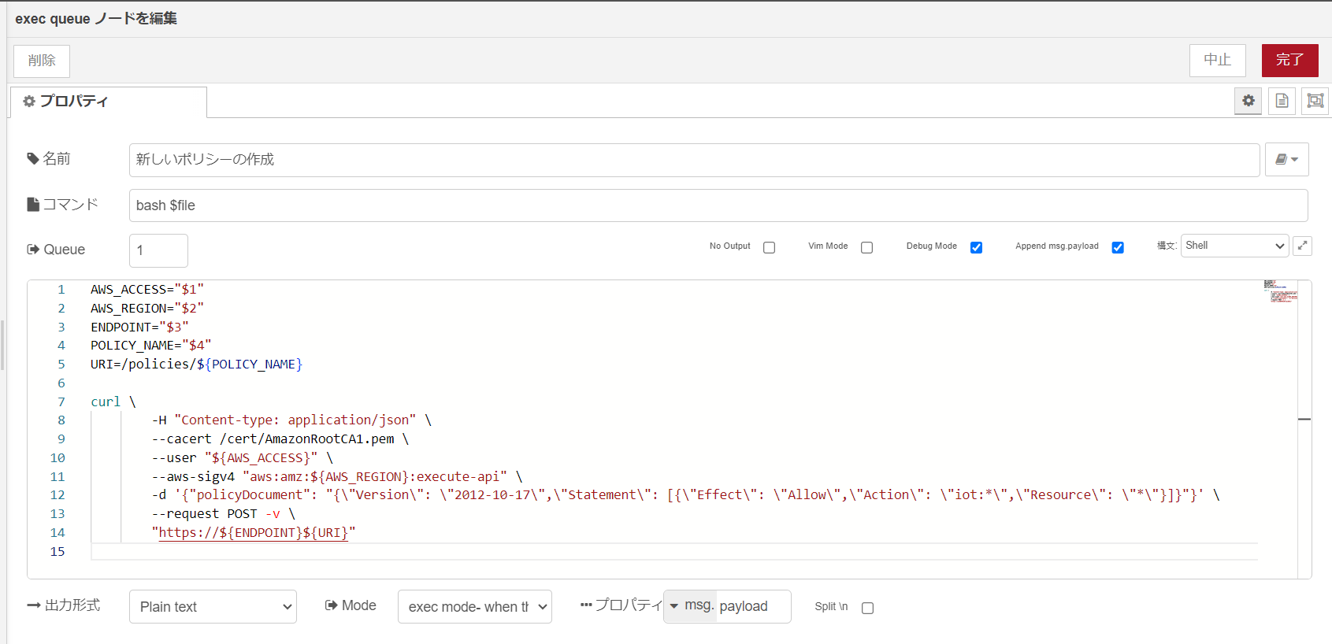
Task: Enable Vim Mode checkbox
Action: (867, 247)
